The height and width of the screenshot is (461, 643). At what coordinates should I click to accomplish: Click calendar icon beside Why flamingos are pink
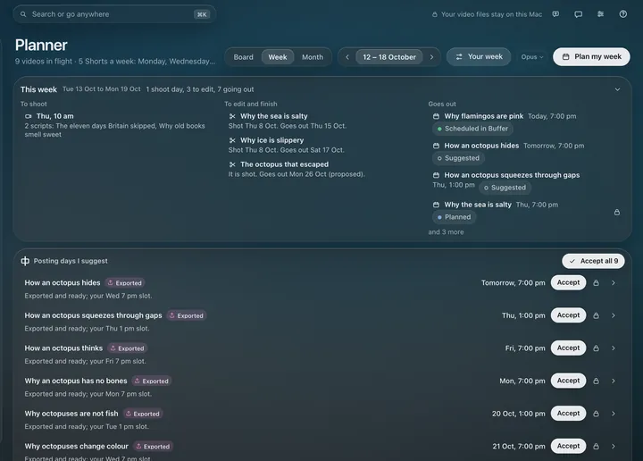point(436,116)
